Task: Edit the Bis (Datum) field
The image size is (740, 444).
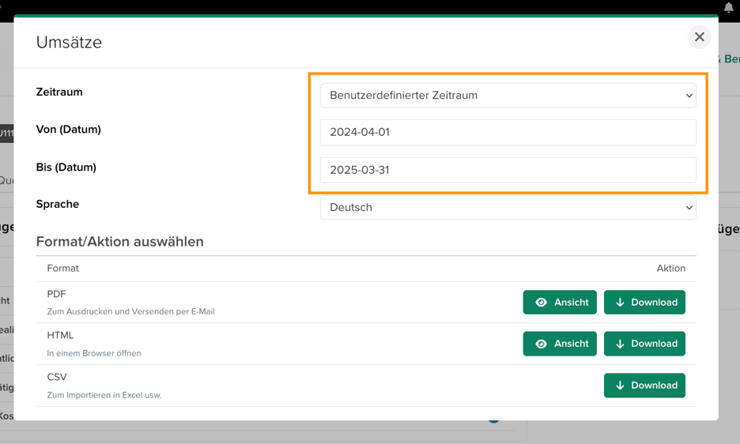Action: click(x=508, y=170)
